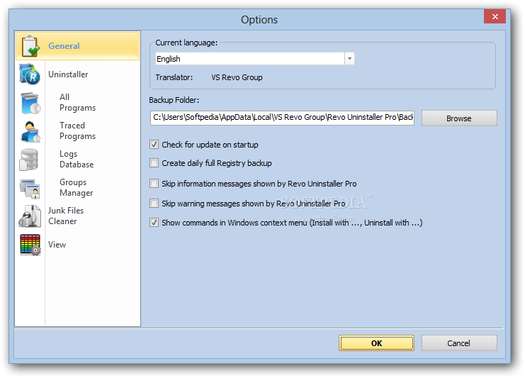Close the Options dialog window

click(x=495, y=16)
